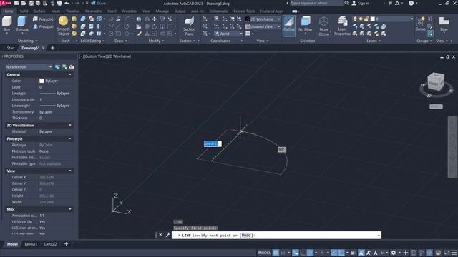Collapse the Plot style properties section

[x=70, y=139]
